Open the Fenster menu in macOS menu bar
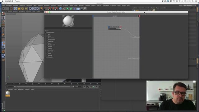Viewport: 199px width, 112px height. (17, 1)
